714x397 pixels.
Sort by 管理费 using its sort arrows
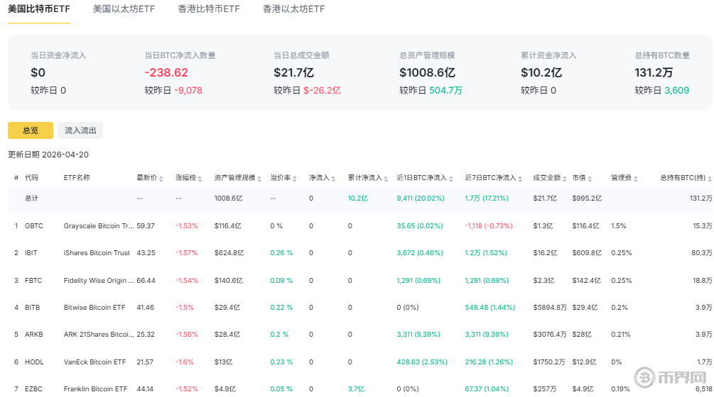(x=636, y=179)
